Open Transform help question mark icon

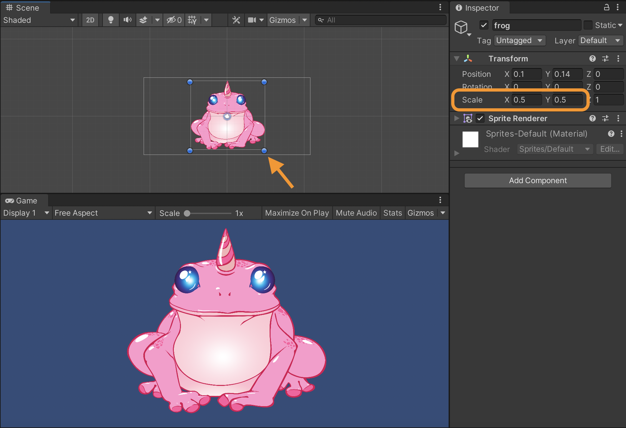click(x=592, y=58)
